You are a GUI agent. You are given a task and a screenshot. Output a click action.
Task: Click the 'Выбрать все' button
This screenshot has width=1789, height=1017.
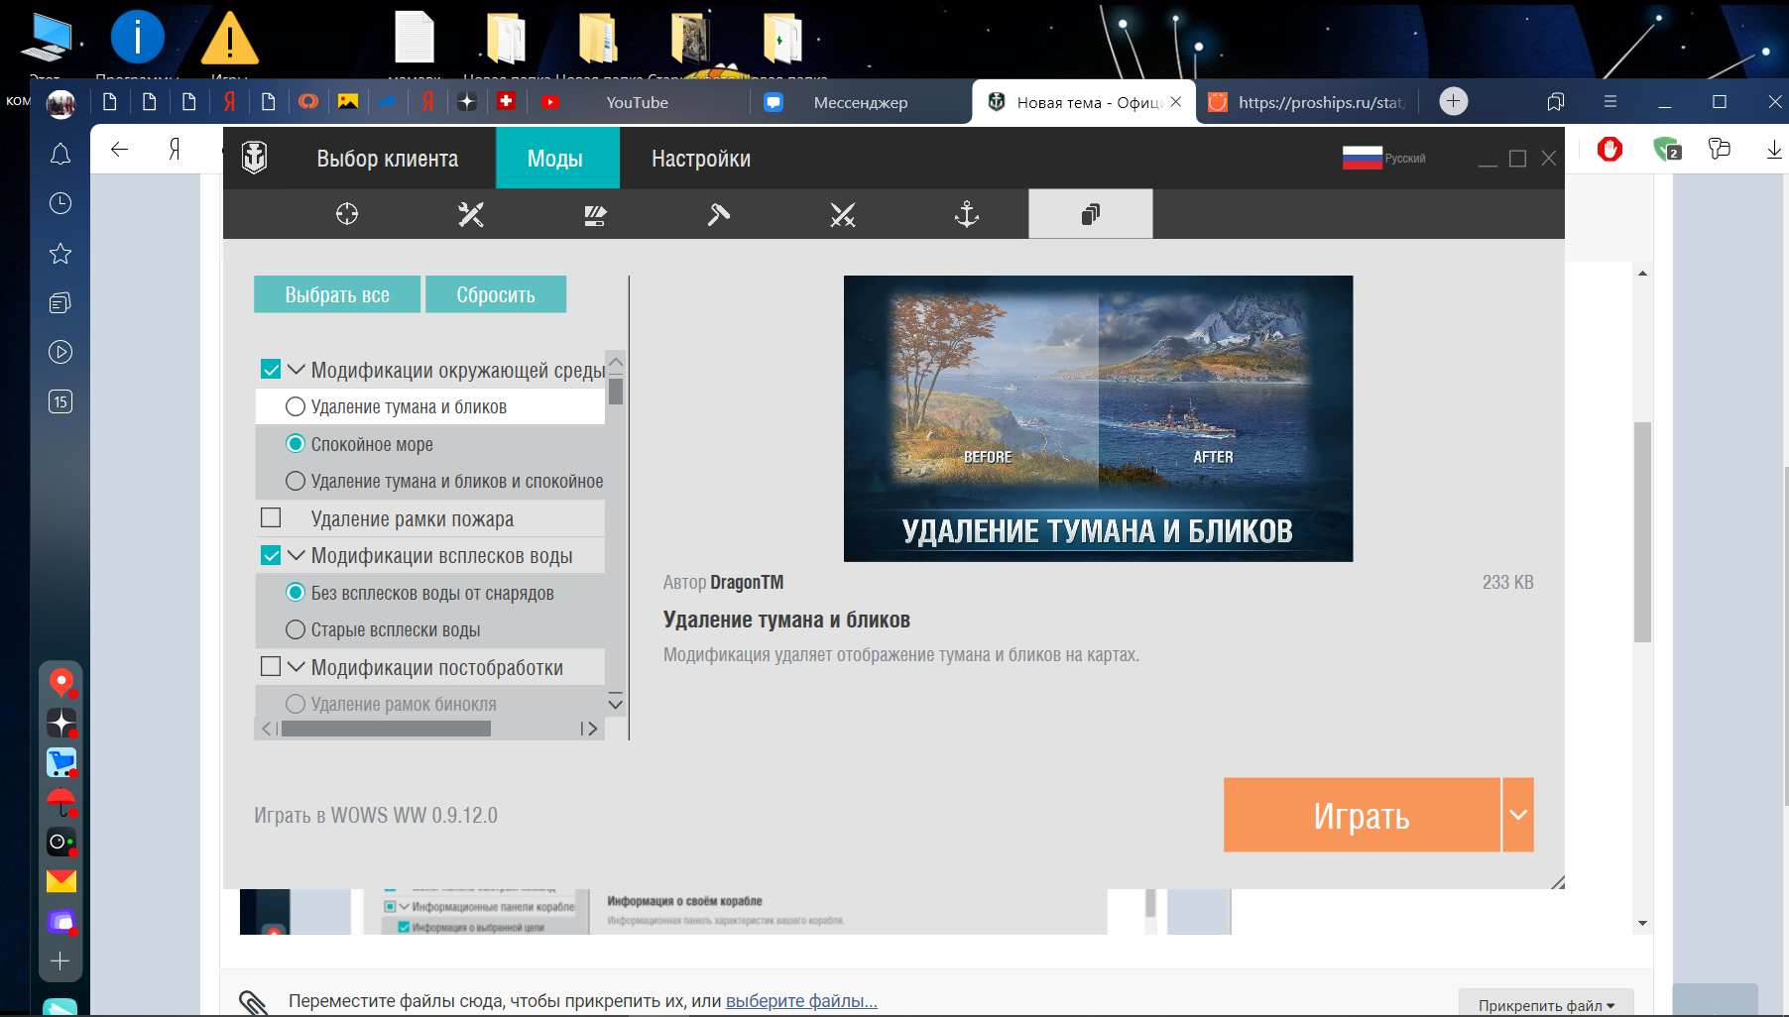coord(337,294)
